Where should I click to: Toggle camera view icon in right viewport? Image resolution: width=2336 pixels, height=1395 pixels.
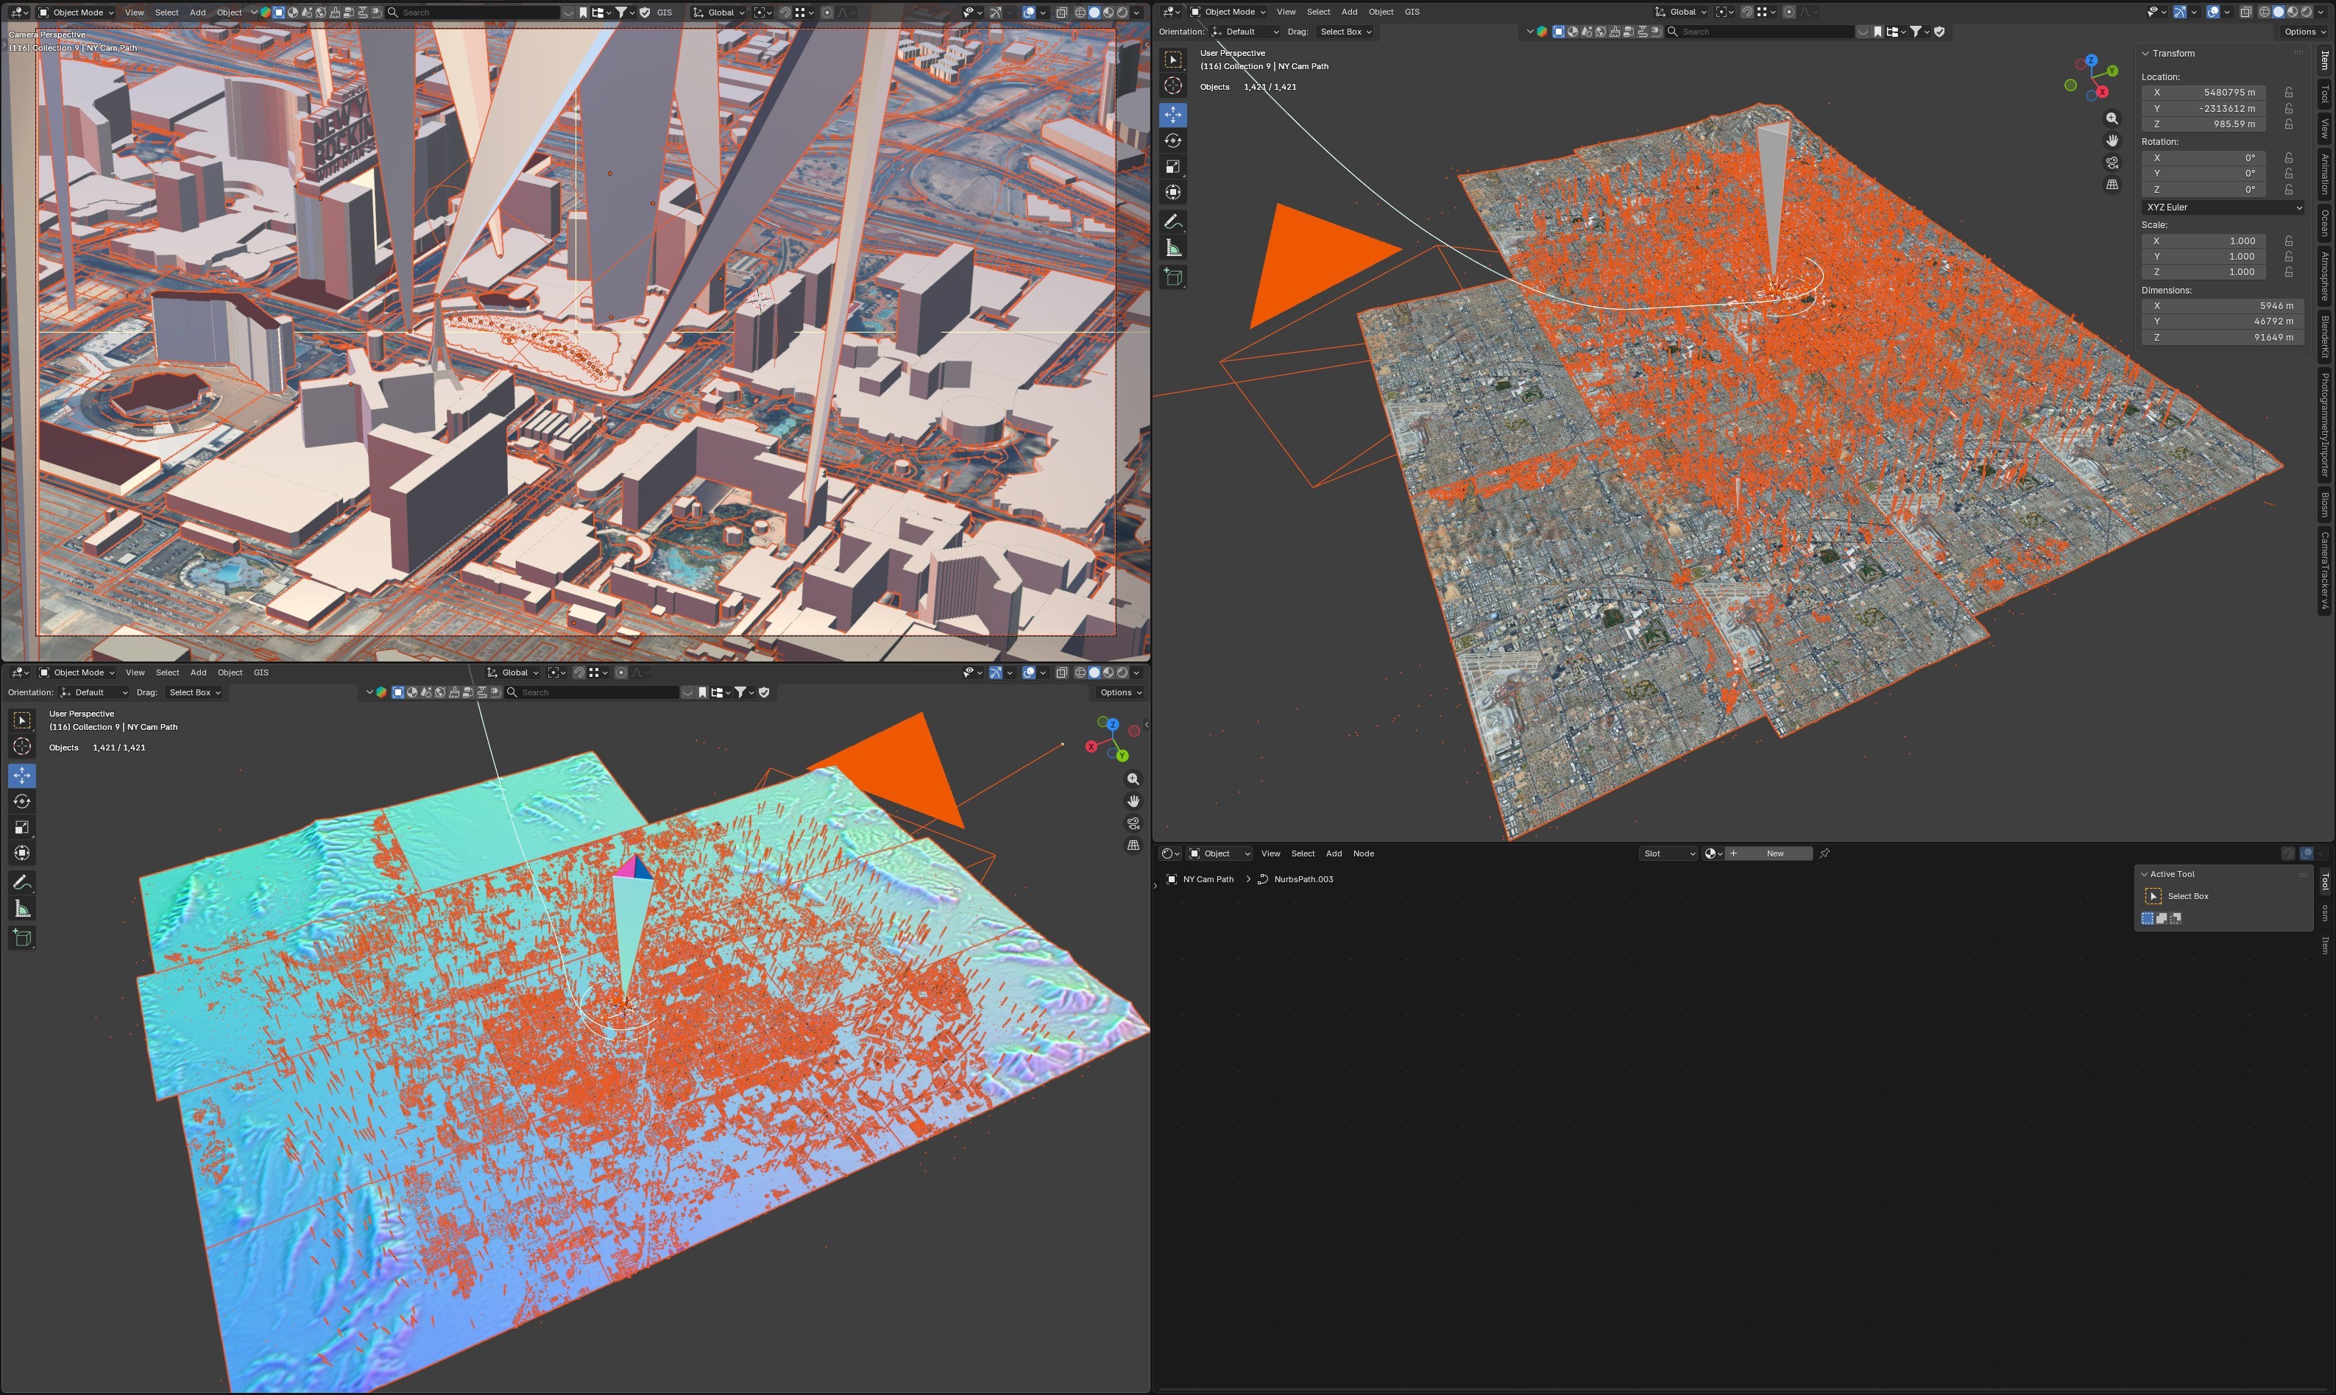tap(2112, 163)
